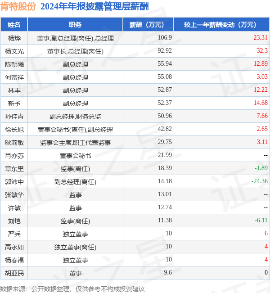The width and height of the screenshot is (270, 293).
Task: Select the name 章东里
Action: 14,169
